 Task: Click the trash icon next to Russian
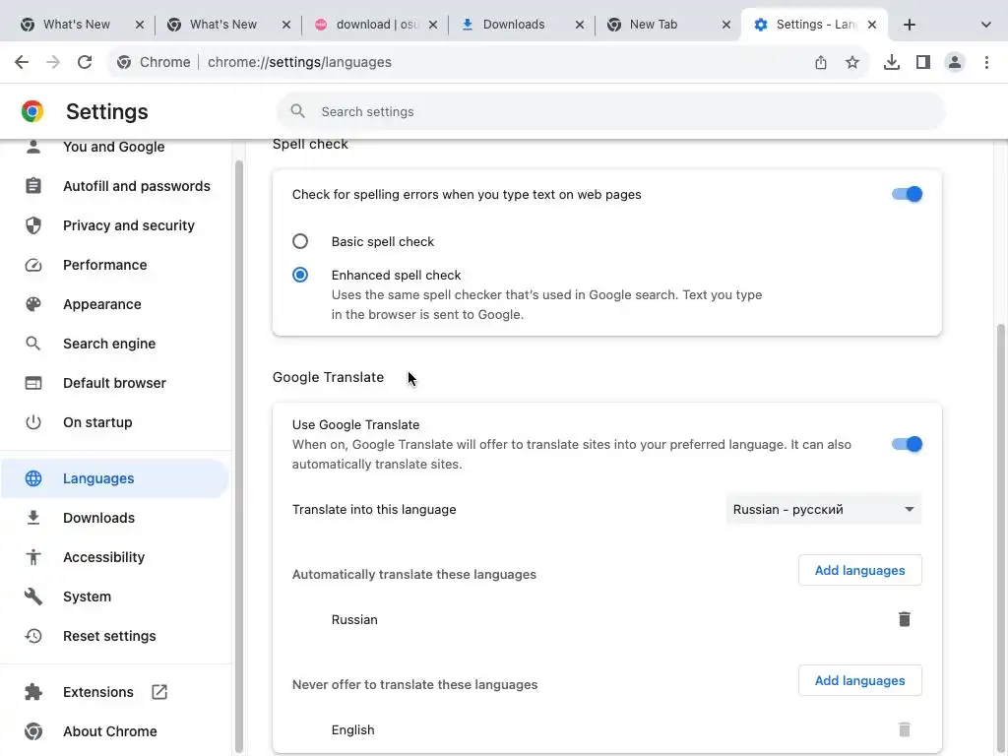[904, 619]
